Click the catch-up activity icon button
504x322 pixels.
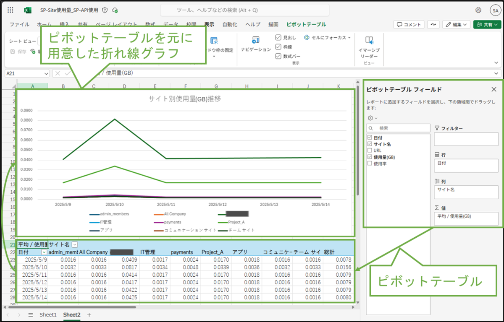click(433, 25)
